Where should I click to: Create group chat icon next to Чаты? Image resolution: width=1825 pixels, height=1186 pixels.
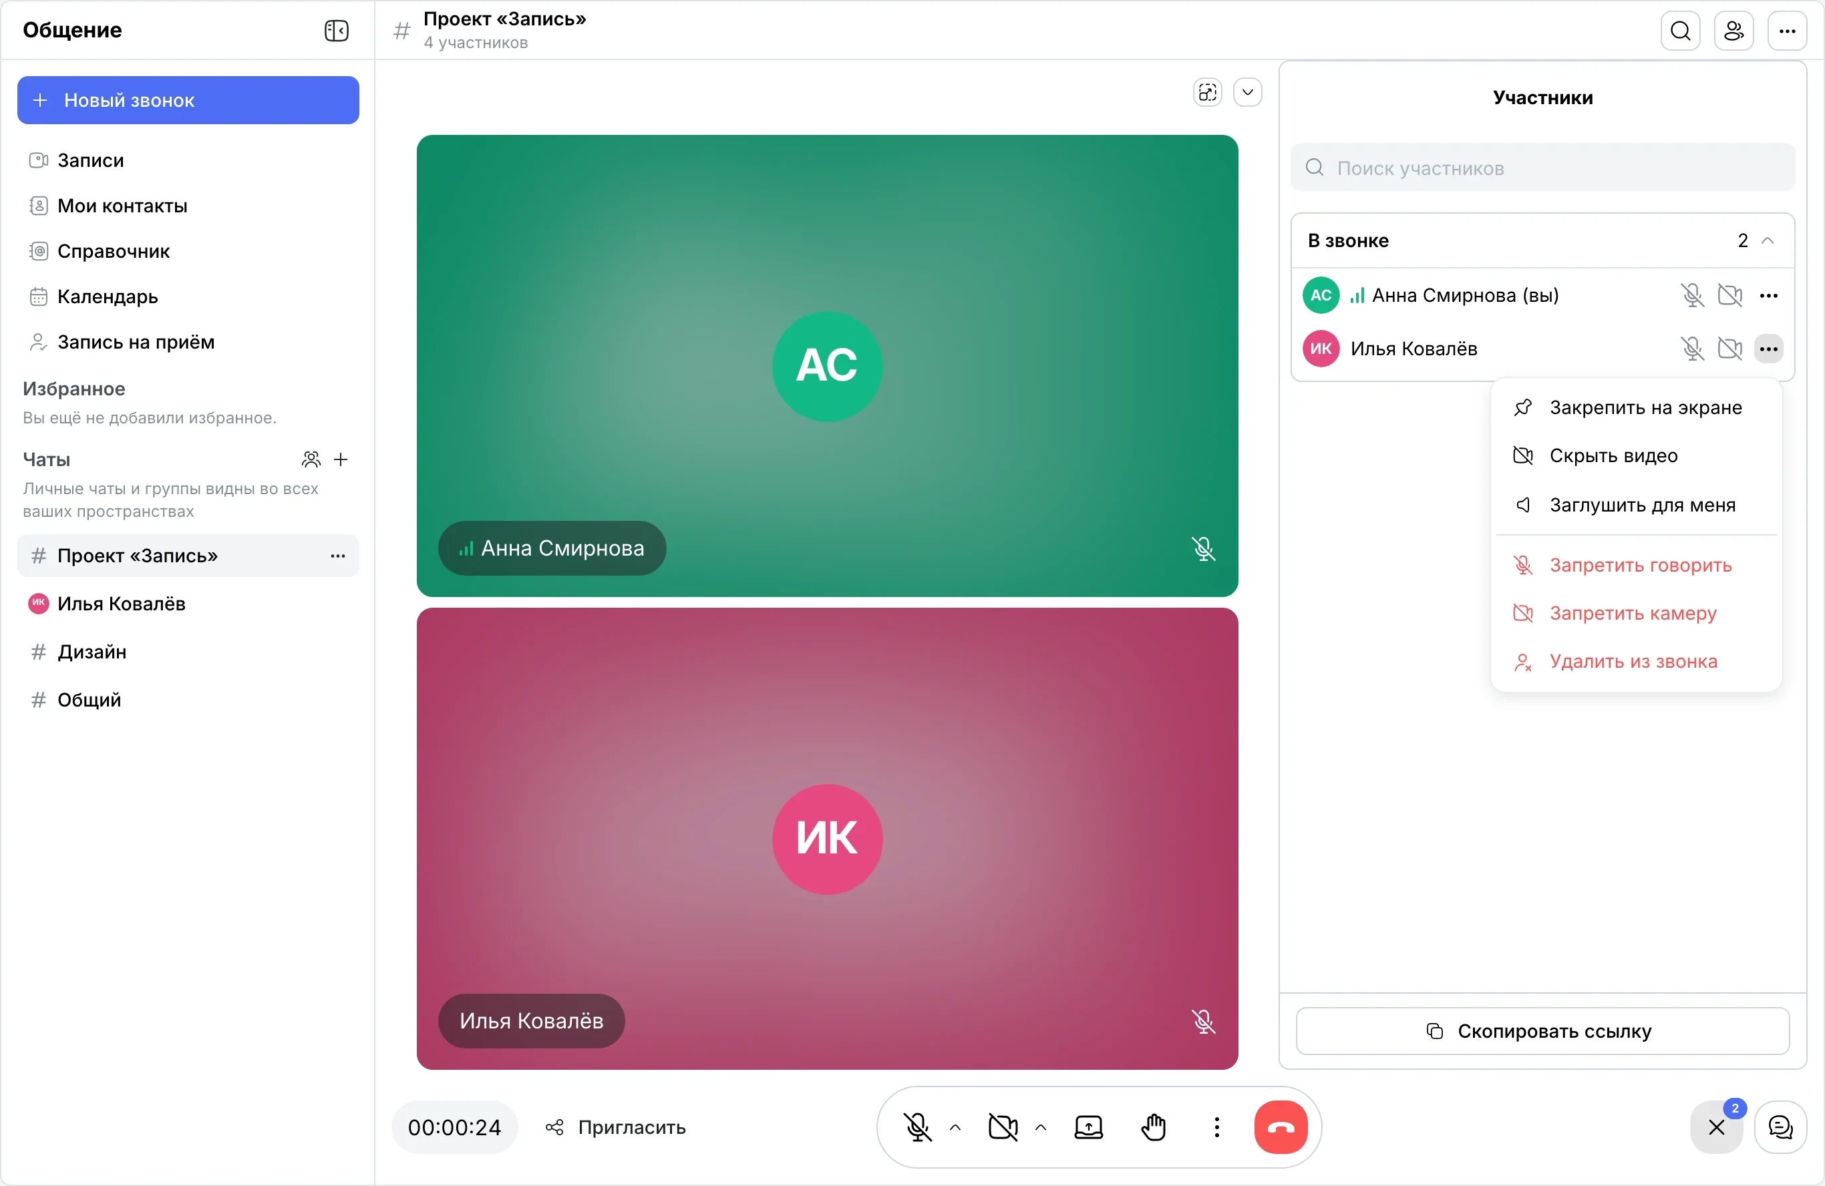tap(311, 459)
